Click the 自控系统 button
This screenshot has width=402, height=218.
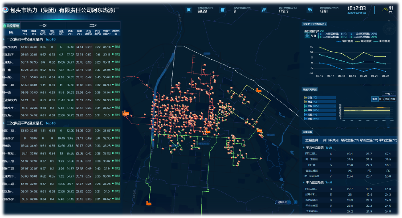click(11, 26)
